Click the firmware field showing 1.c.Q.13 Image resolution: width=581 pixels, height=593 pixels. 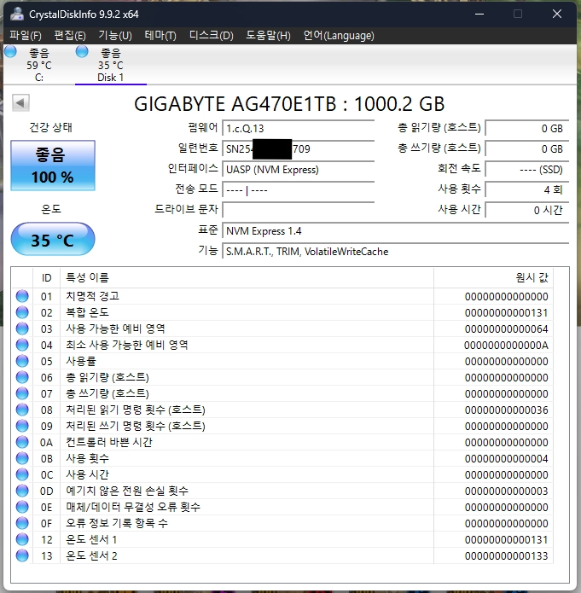pyautogui.click(x=298, y=129)
